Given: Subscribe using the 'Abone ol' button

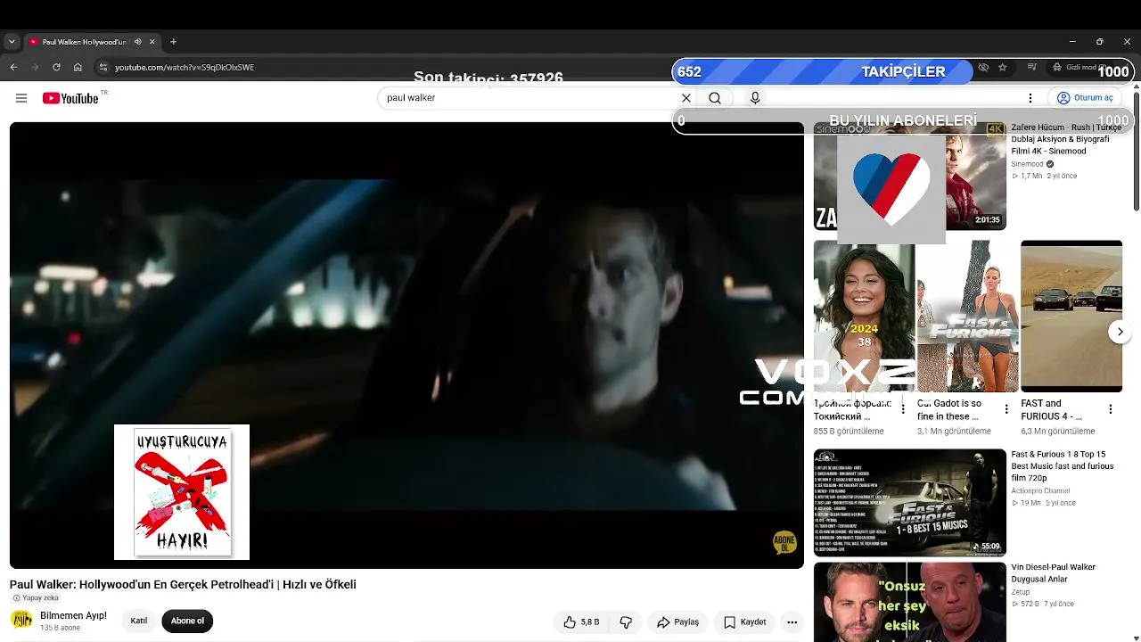Looking at the screenshot, I should coord(187,621).
